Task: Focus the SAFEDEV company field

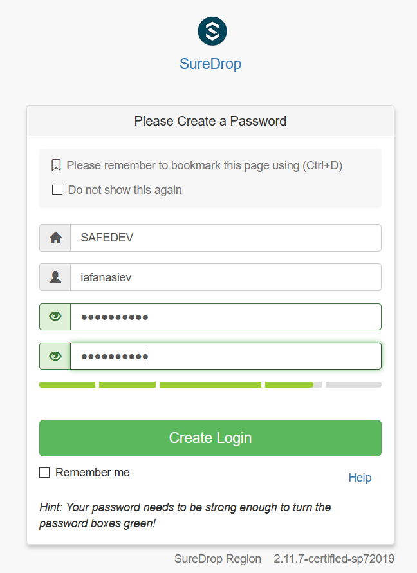Action: 225,238
